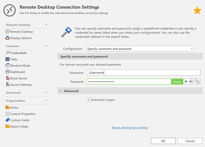
Task: Select Royal Server in sidebar
Action: point(18,78)
